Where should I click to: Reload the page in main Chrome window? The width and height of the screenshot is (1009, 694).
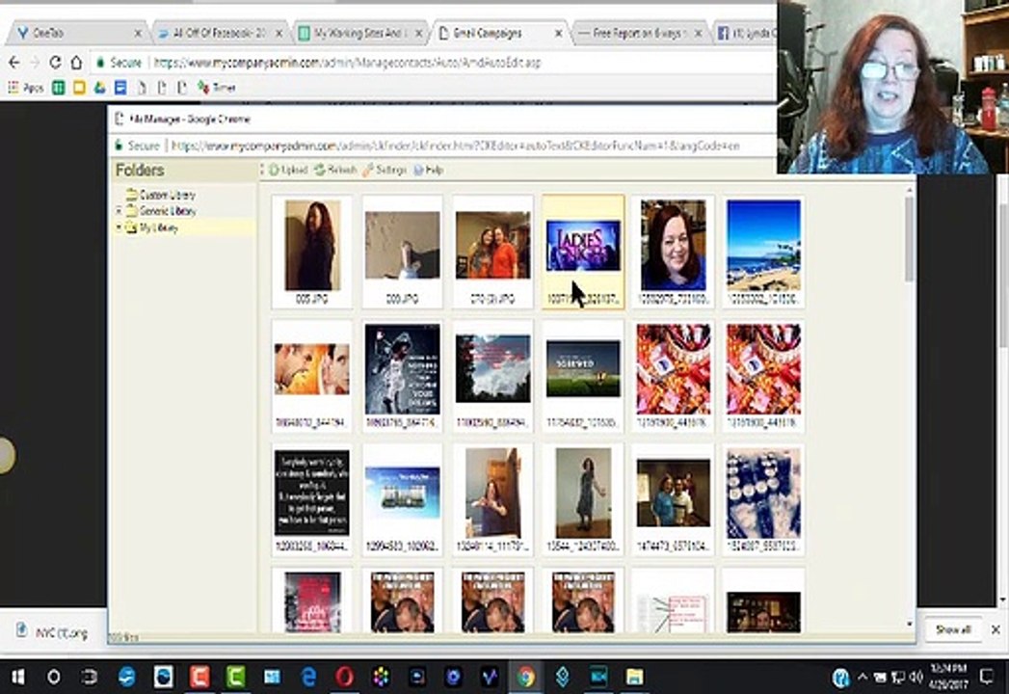pyautogui.click(x=55, y=63)
